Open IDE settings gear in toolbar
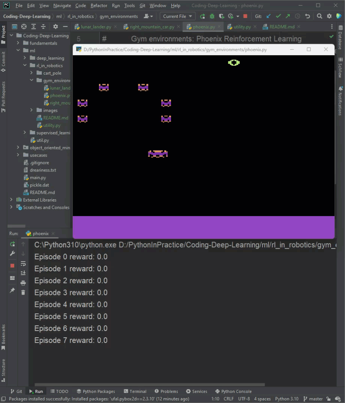345x403 pixels. pos(329,16)
